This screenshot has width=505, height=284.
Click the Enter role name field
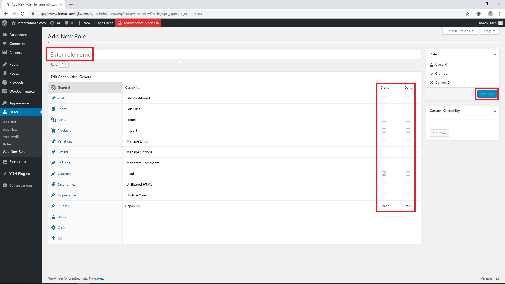[234, 54]
